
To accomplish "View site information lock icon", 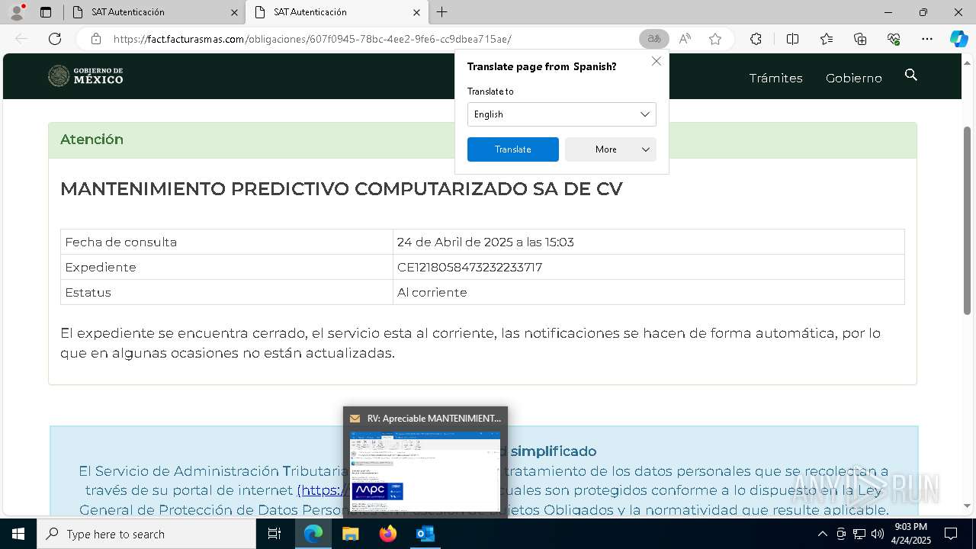I will tap(96, 39).
